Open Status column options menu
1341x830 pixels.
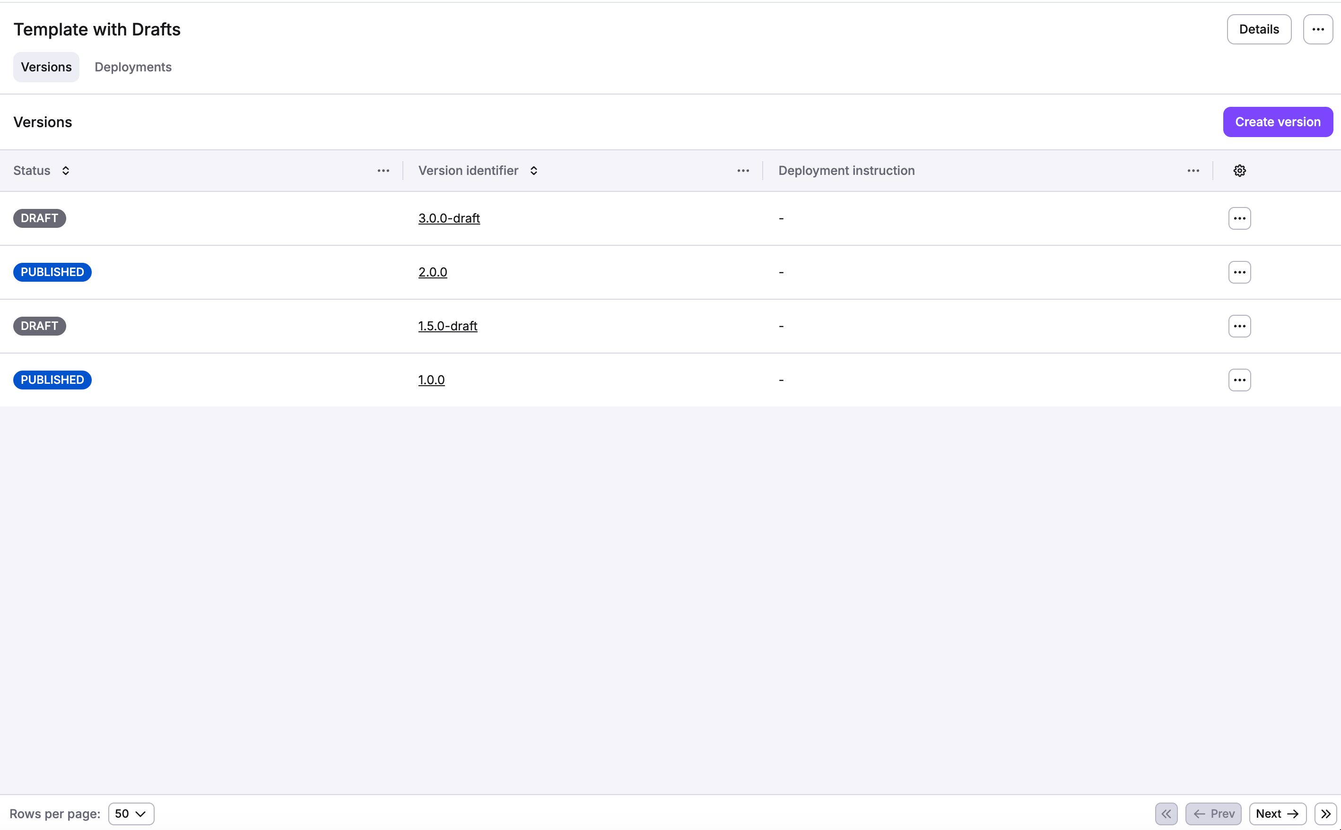pos(383,171)
